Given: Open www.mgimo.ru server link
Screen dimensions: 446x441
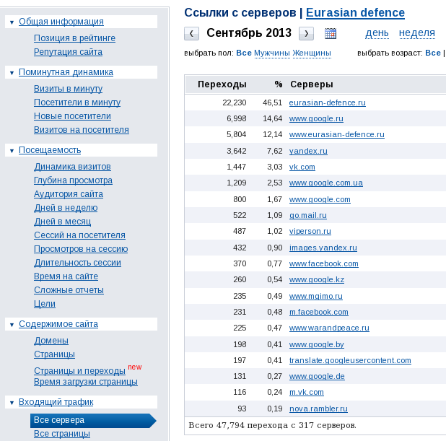Looking at the screenshot, I should [316, 296].
